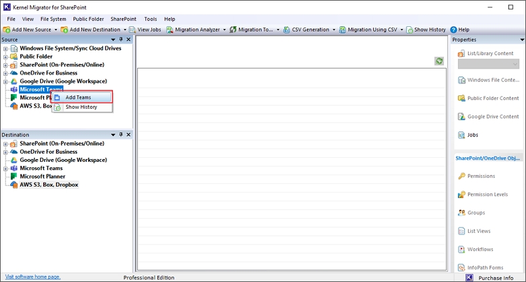
Task: Click the Microsoft Teams icon in Source tree
Action: 13,89
